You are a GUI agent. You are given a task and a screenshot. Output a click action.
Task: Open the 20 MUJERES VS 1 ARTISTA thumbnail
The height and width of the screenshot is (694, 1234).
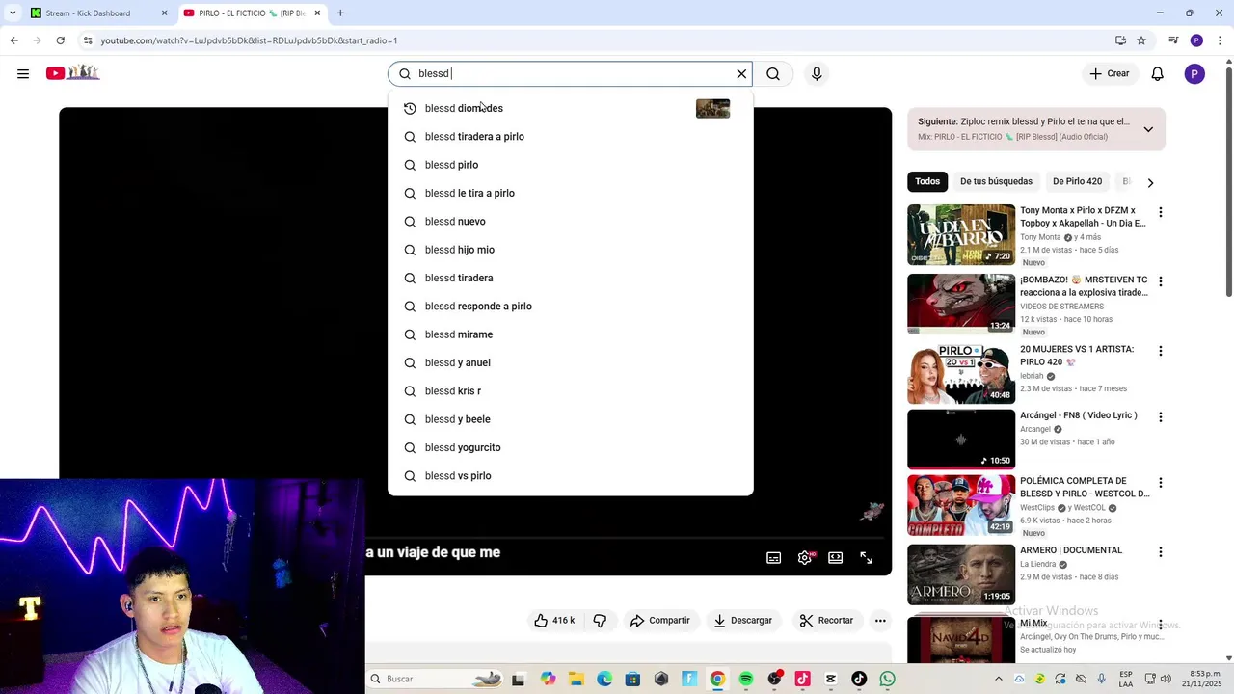point(961,374)
